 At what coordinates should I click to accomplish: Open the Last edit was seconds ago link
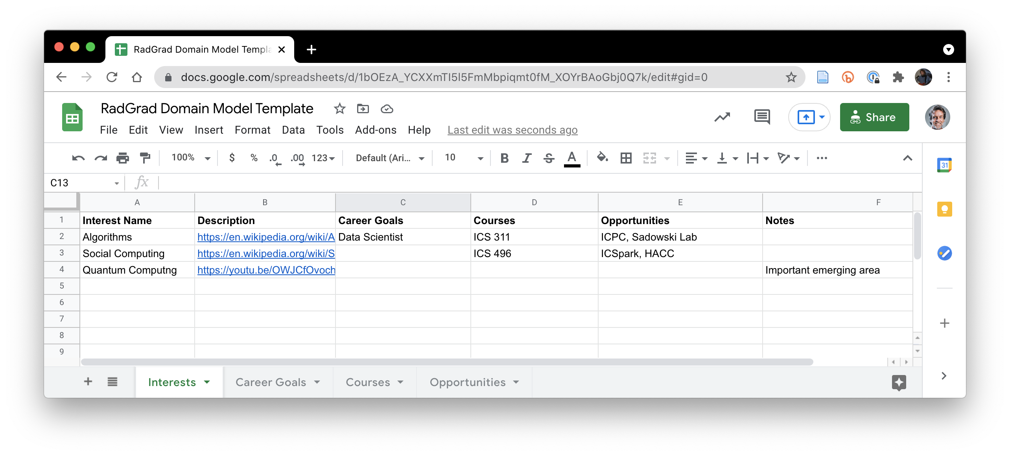coord(512,130)
